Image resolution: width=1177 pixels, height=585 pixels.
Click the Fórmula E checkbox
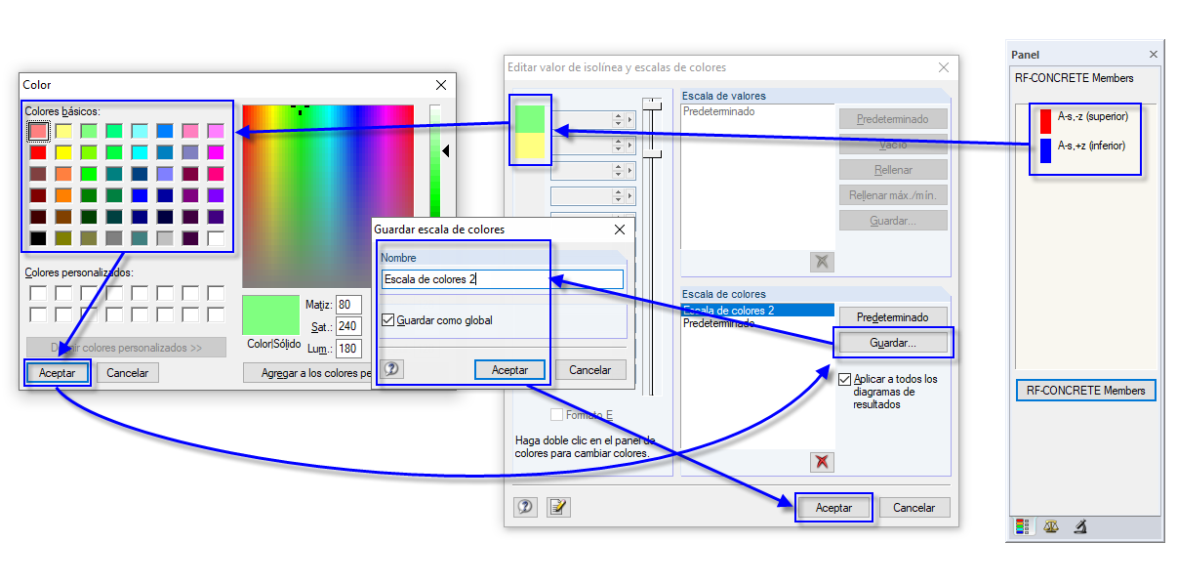click(x=556, y=414)
